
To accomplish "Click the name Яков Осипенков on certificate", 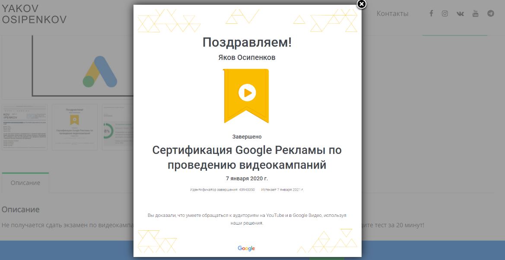I will pyautogui.click(x=246, y=56).
